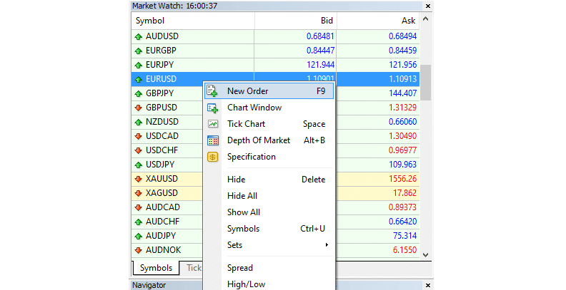Enable the Spread column option

click(x=240, y=268)
